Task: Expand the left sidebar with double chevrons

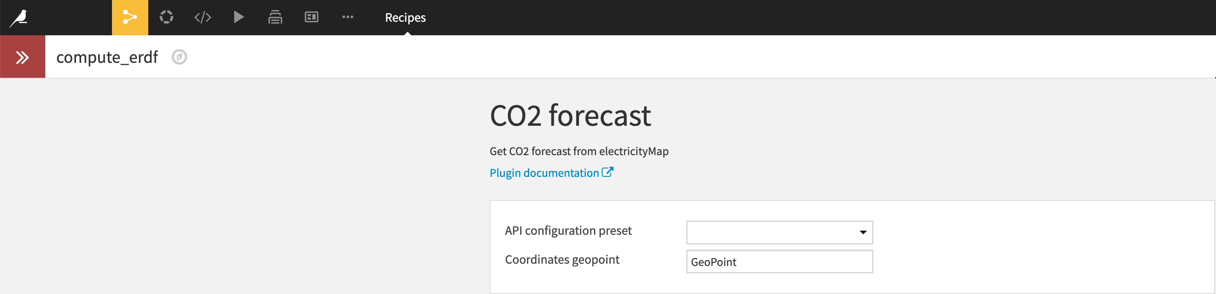Action: 22,57
